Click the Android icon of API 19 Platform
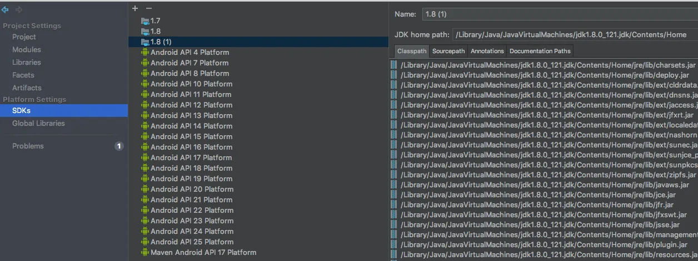Screen dimensions: 698x261 tap(145, 178)
